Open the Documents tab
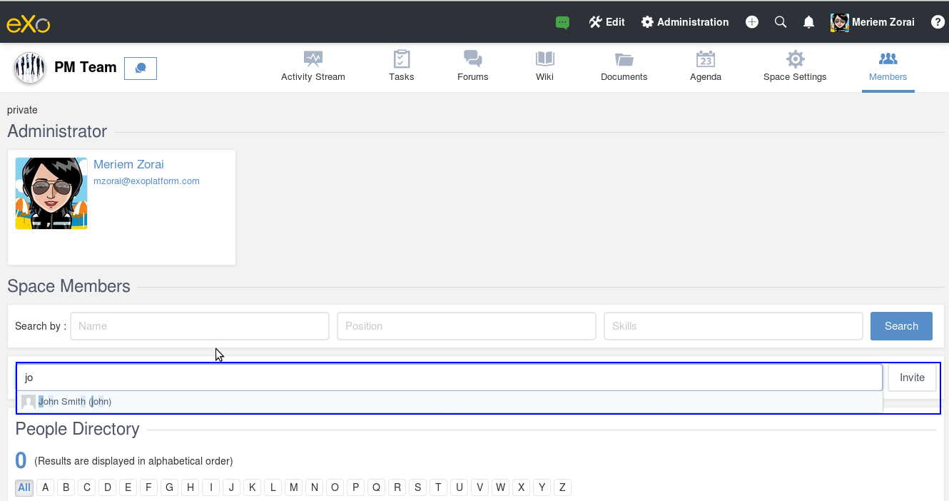This screenshot has width=949, height=501. (624, 66)
